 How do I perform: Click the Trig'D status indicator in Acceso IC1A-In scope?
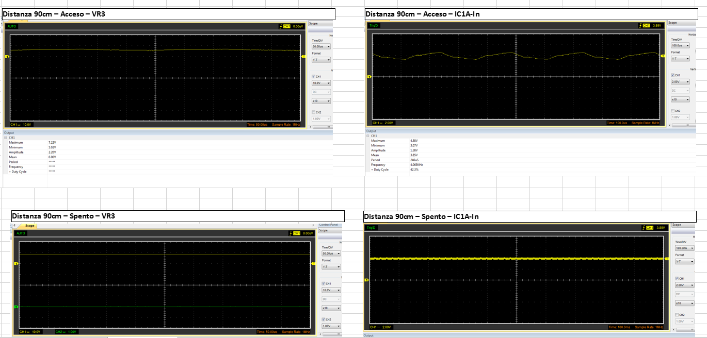[374, 26]
